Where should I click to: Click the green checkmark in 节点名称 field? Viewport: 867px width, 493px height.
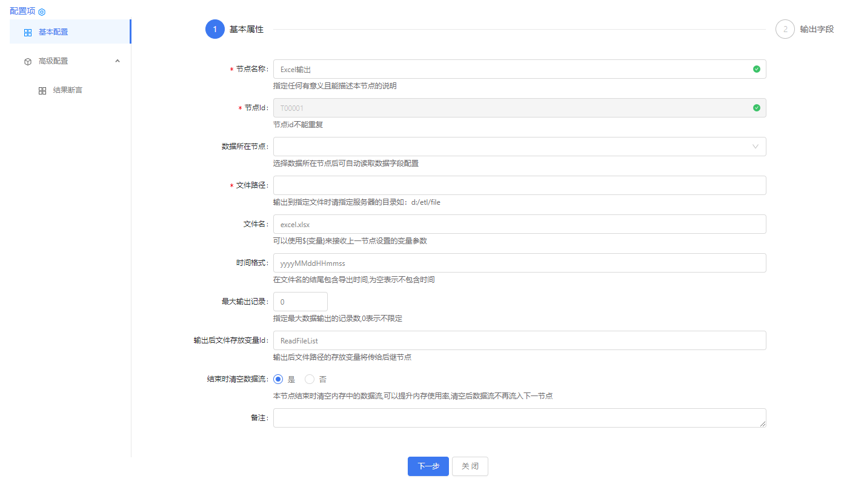click(756, 69)
